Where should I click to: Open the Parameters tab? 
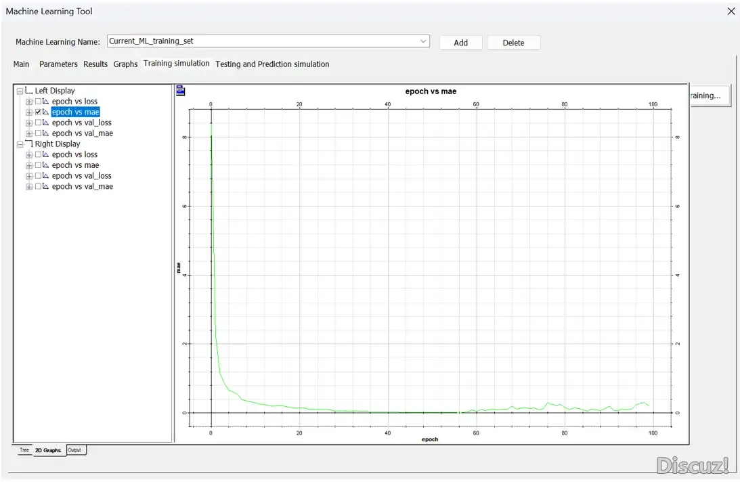click(x=58, y=64)
